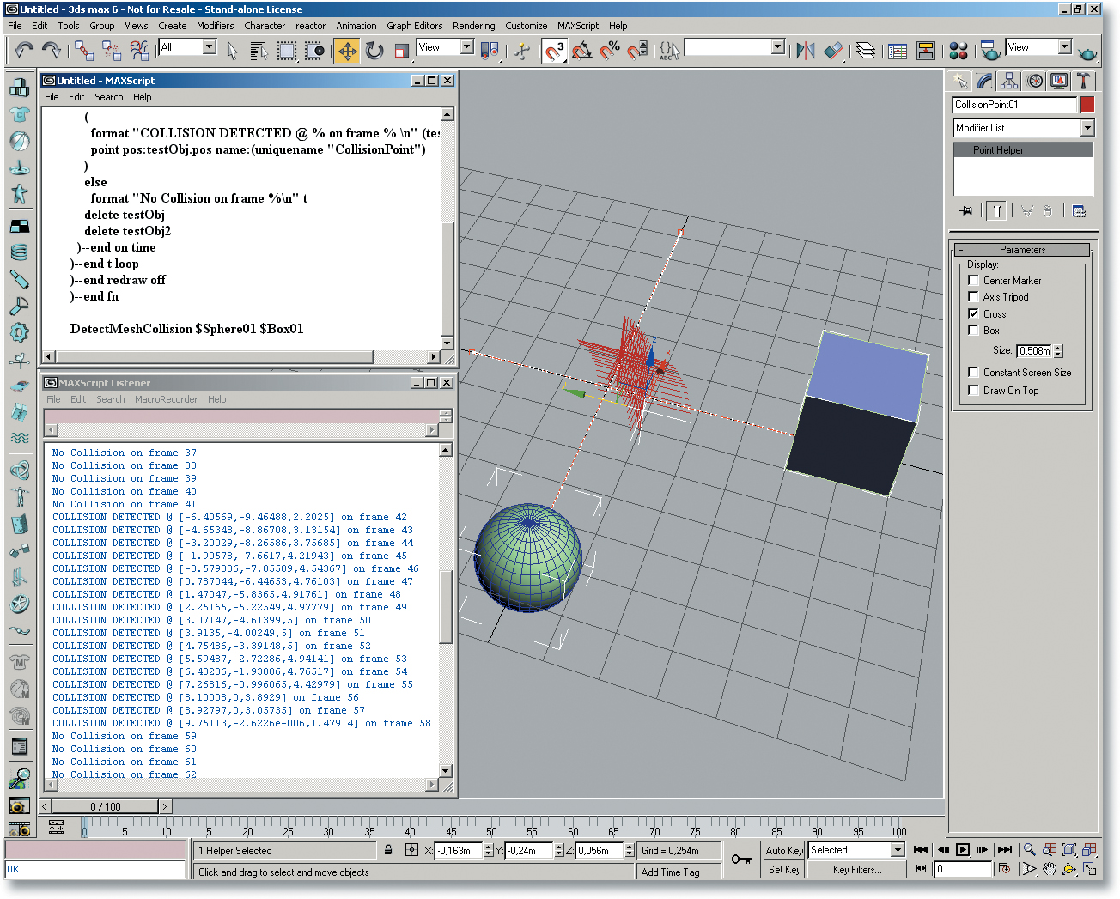Select the Rectangular Selection Region icon
Viewport: 1120px width, 899px height.
tap(287, 51)
